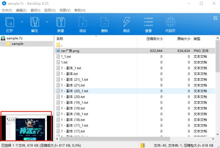Screen dimensions: 220x148
Task: Click the Delete (删除) toolbar icon
Action: (104, 22)
